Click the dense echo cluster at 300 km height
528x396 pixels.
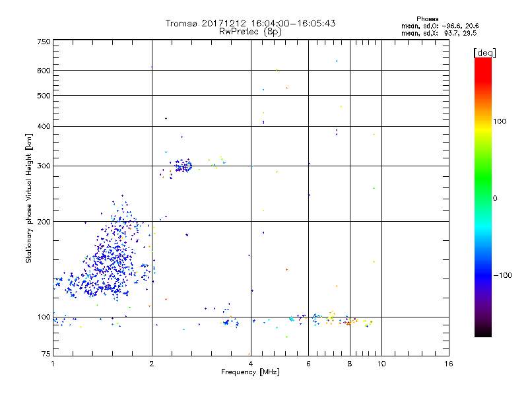point(183,166)
